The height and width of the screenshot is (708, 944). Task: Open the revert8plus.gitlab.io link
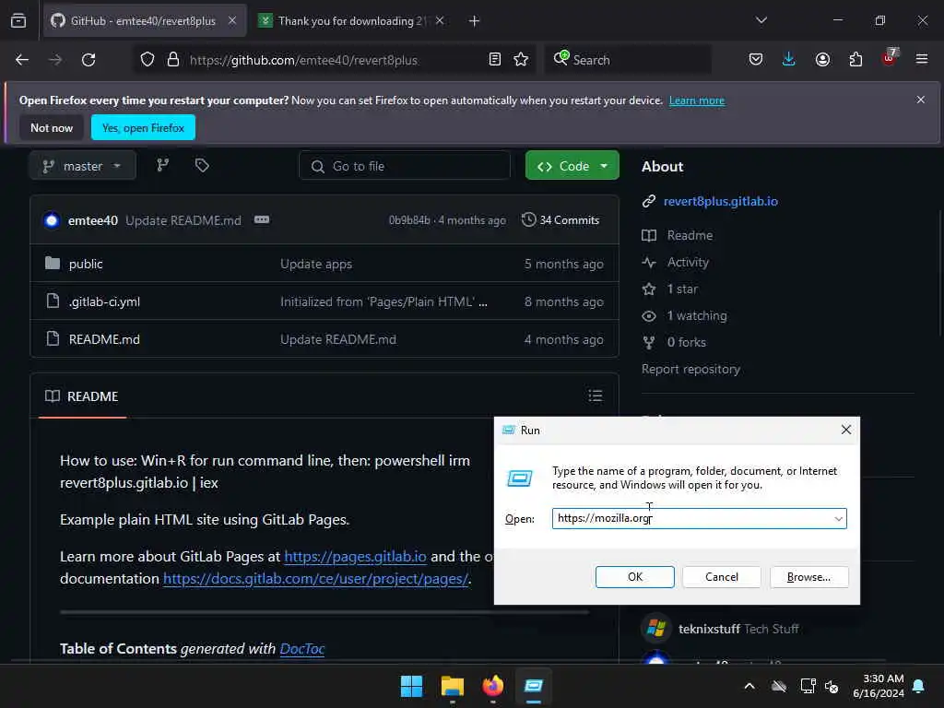[x=721, y=201]
